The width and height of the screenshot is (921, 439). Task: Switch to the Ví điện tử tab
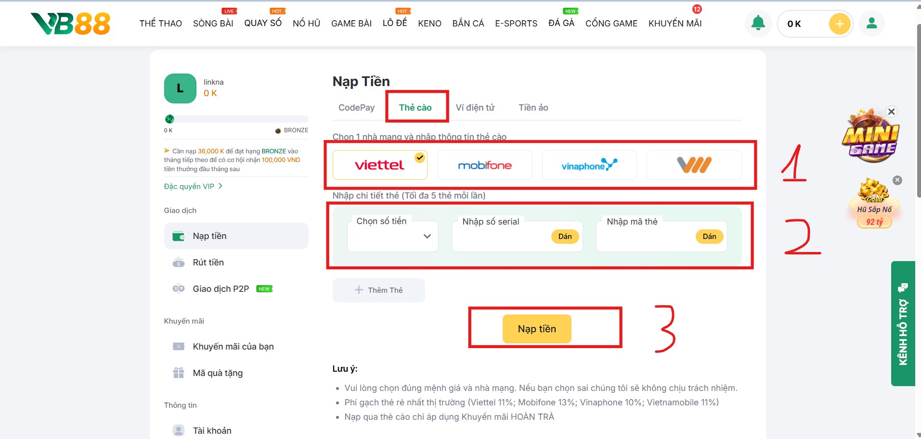pos(475,107)
